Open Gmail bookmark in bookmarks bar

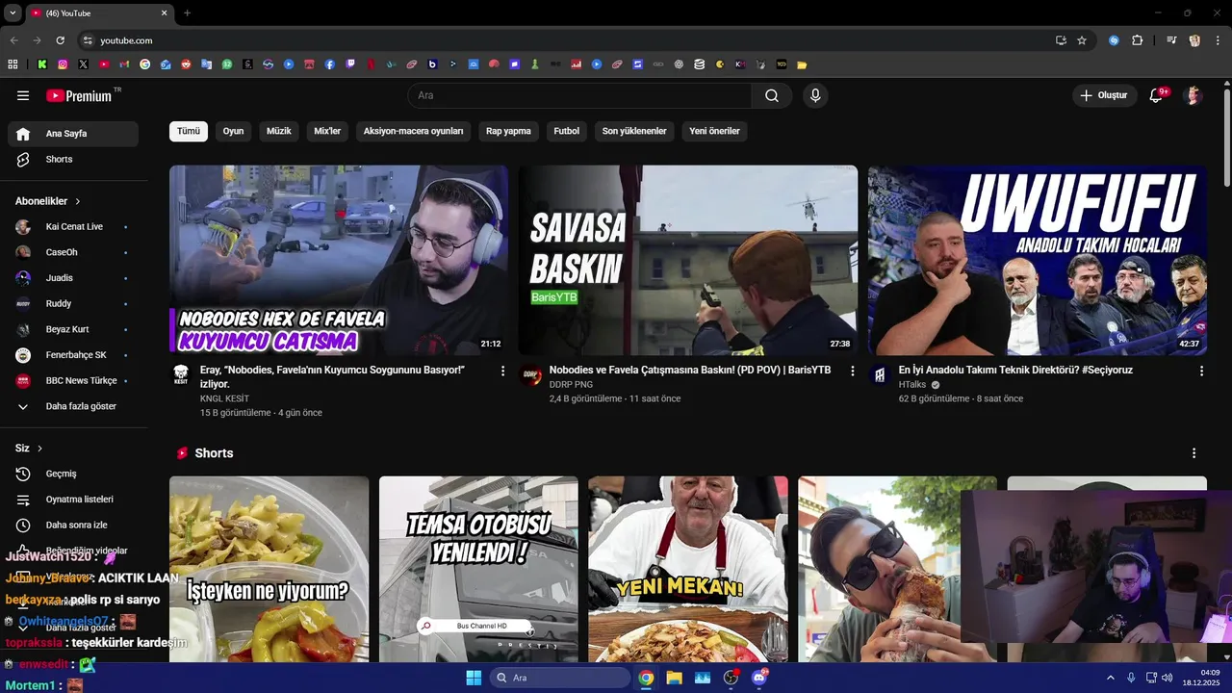(124, 64)
